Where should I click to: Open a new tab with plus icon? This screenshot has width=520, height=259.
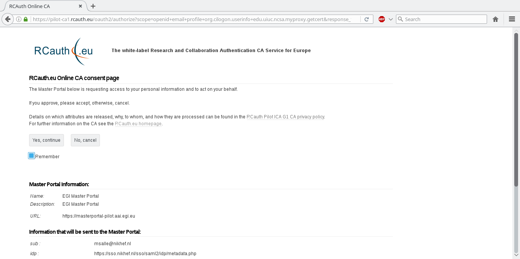coord(93,6)
